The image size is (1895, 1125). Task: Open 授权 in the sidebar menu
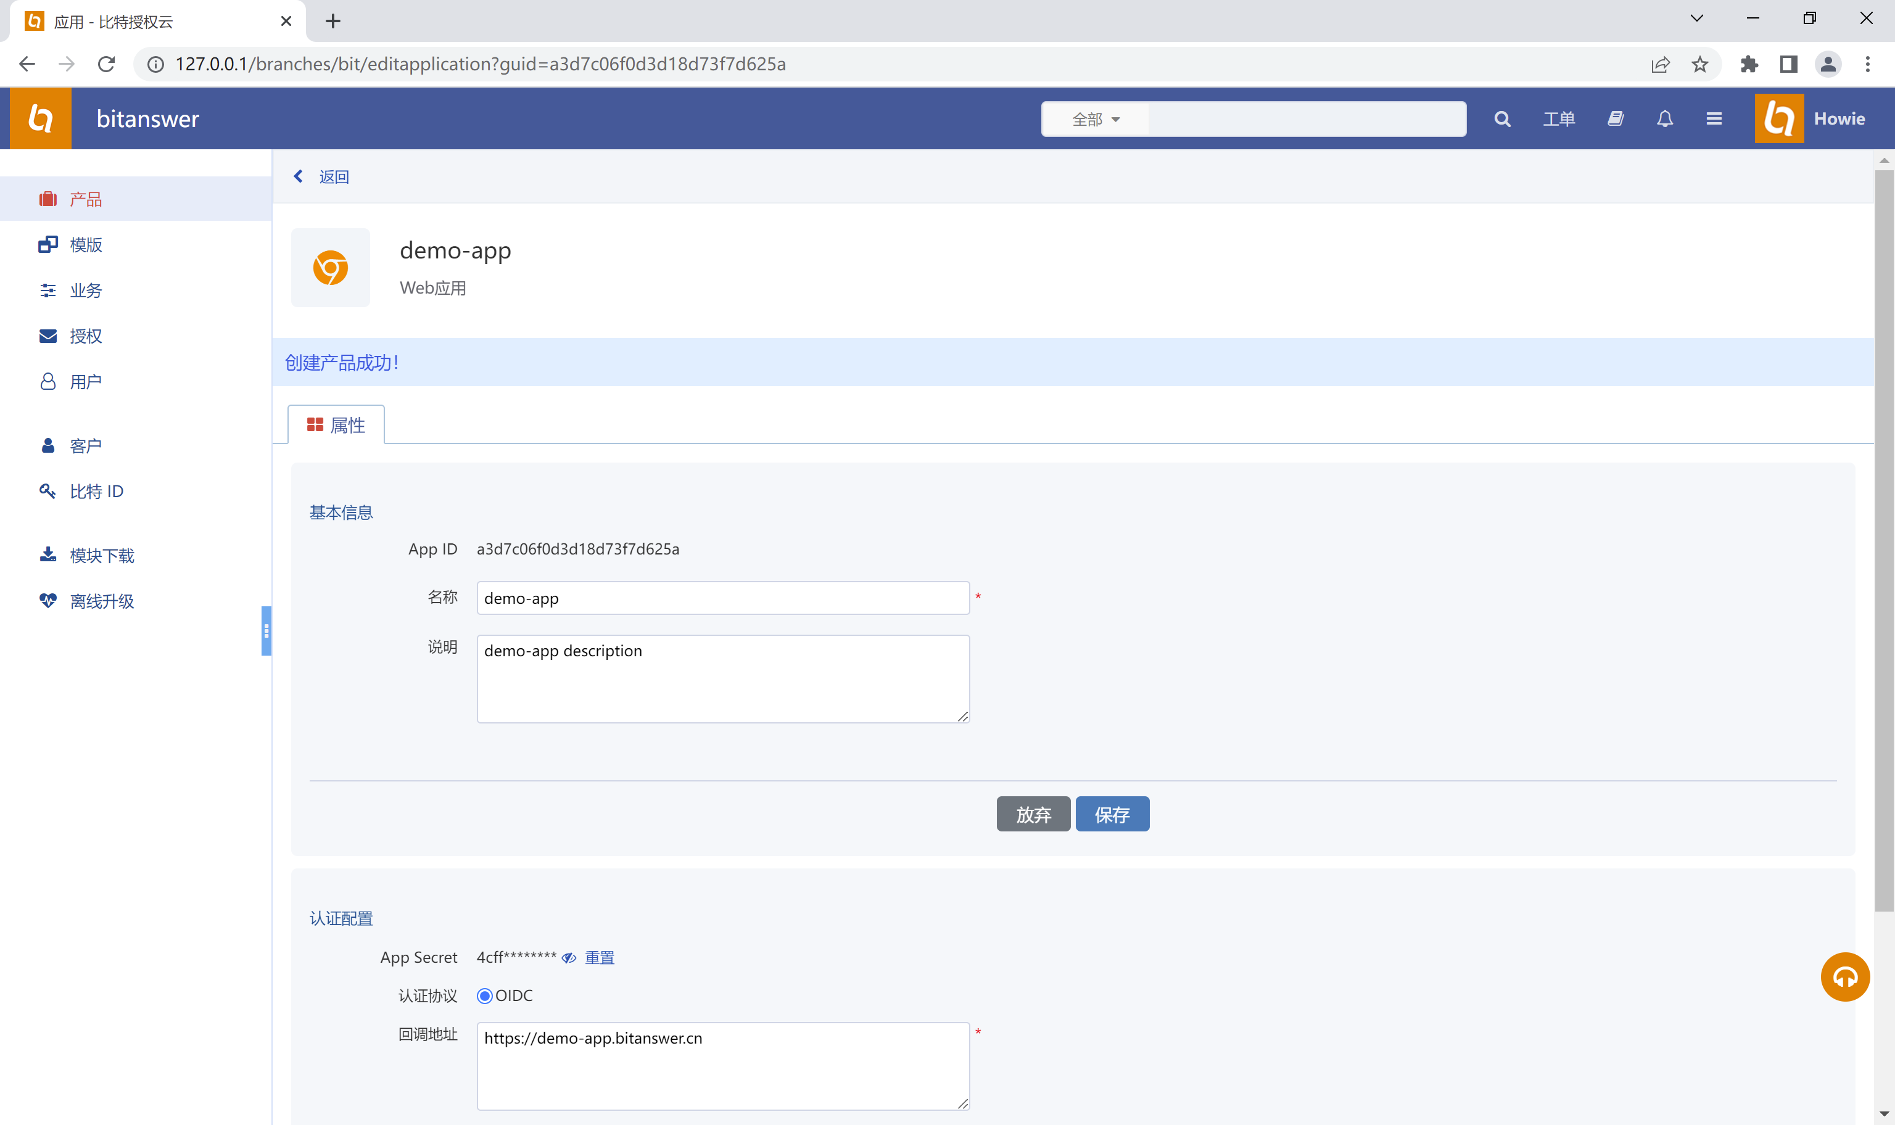tap(86, 336)
